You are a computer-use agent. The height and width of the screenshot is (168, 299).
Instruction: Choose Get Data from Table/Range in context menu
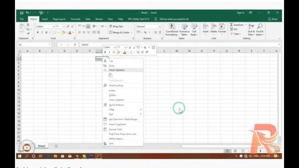click(x=123, y=119)
